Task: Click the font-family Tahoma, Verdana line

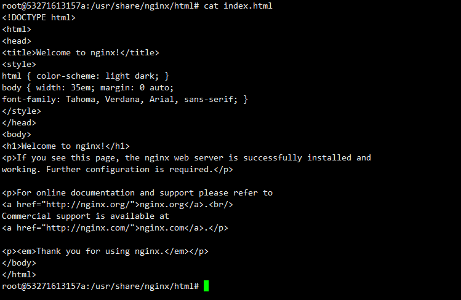Action: [x=124, y=99]
